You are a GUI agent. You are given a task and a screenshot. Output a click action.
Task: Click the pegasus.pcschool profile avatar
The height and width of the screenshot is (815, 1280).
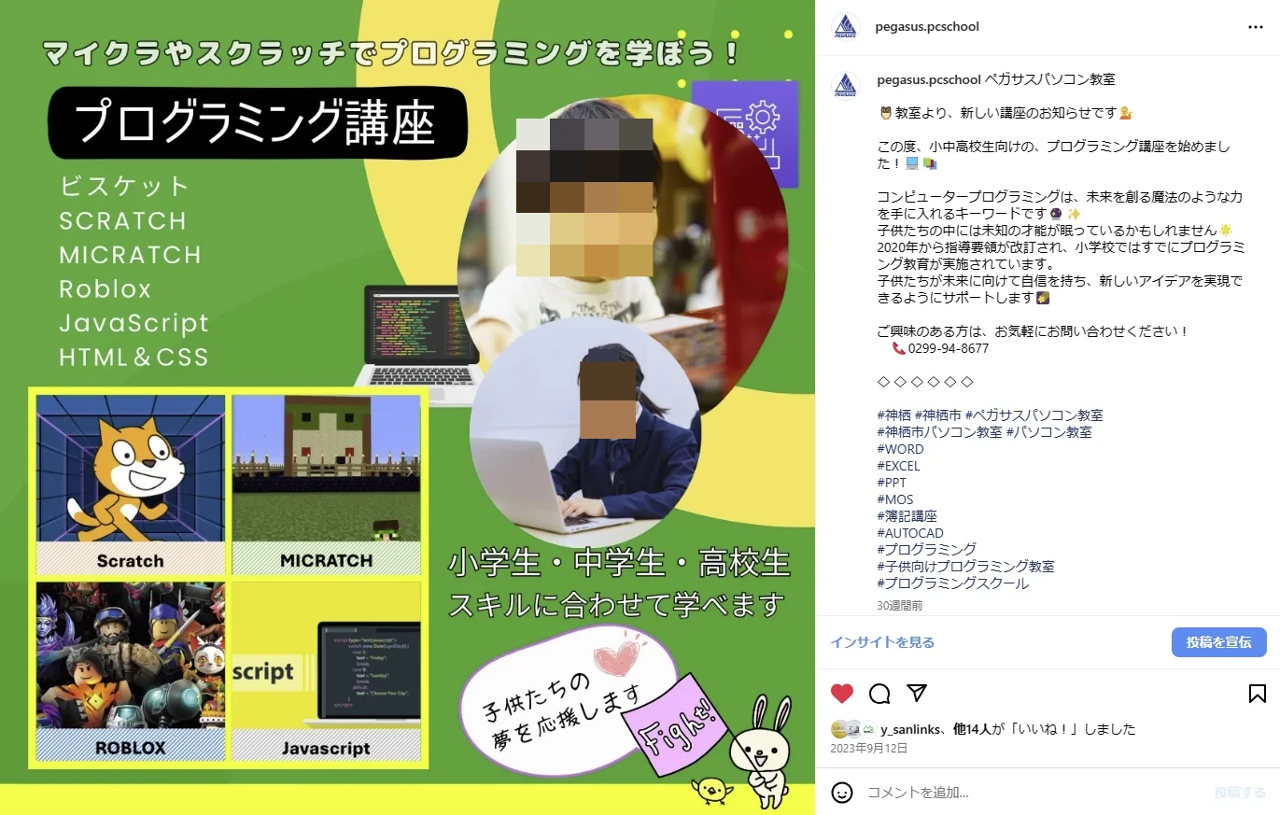click(845, 27)
